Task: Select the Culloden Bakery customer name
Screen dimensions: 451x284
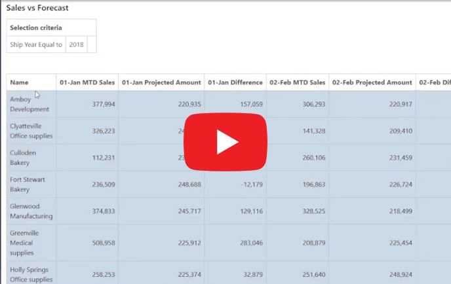Action: coord(23,158)
